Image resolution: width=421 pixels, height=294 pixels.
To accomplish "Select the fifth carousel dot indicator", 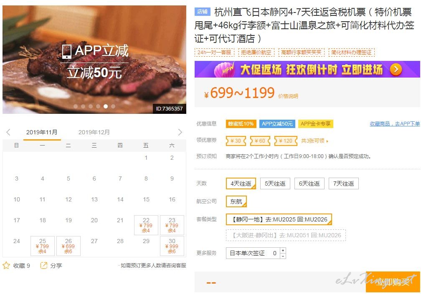I will (x=106, y=106).
